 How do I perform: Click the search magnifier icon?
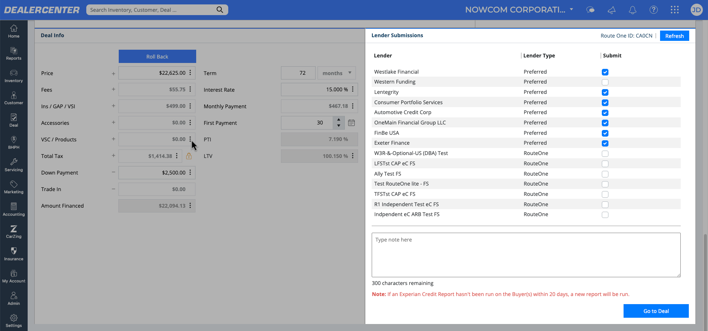coord(220,10)
